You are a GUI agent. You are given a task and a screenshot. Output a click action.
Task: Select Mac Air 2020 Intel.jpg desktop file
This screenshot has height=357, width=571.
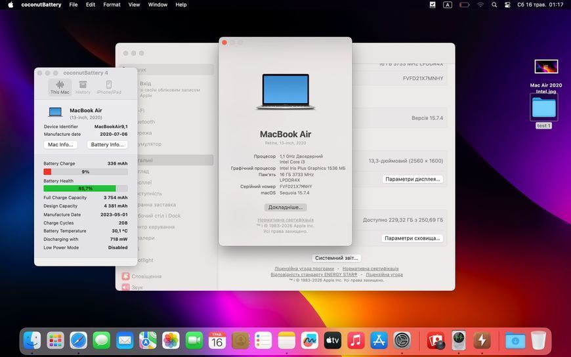tap(546, 77)
